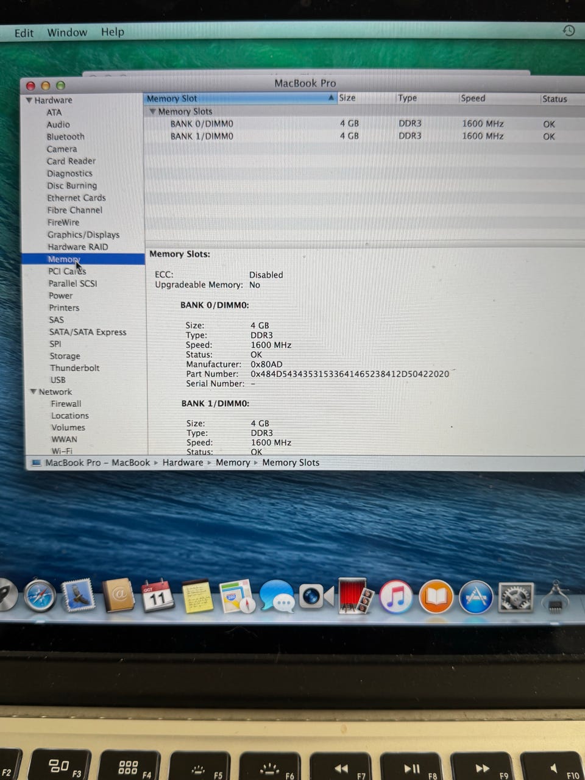The image size is (585, 780).
Task: Open the Messages chat icon
Action: 277,597
